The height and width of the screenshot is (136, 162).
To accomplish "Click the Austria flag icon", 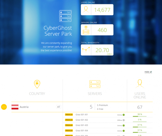I will point(15,107).
